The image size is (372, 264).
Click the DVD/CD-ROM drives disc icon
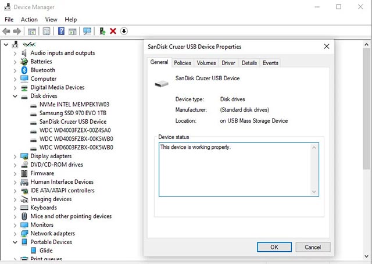[x=24, y=165]
